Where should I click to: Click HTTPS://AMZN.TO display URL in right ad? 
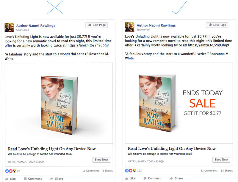[146, 161]
